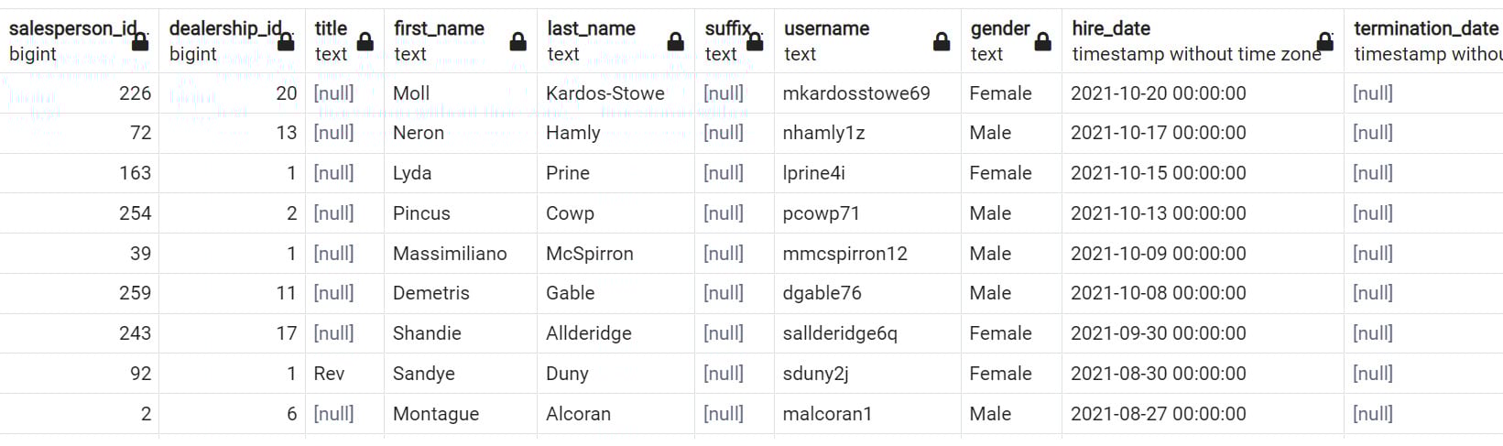
Task: Click lock icon on gender column
Action: [1042, 41]
